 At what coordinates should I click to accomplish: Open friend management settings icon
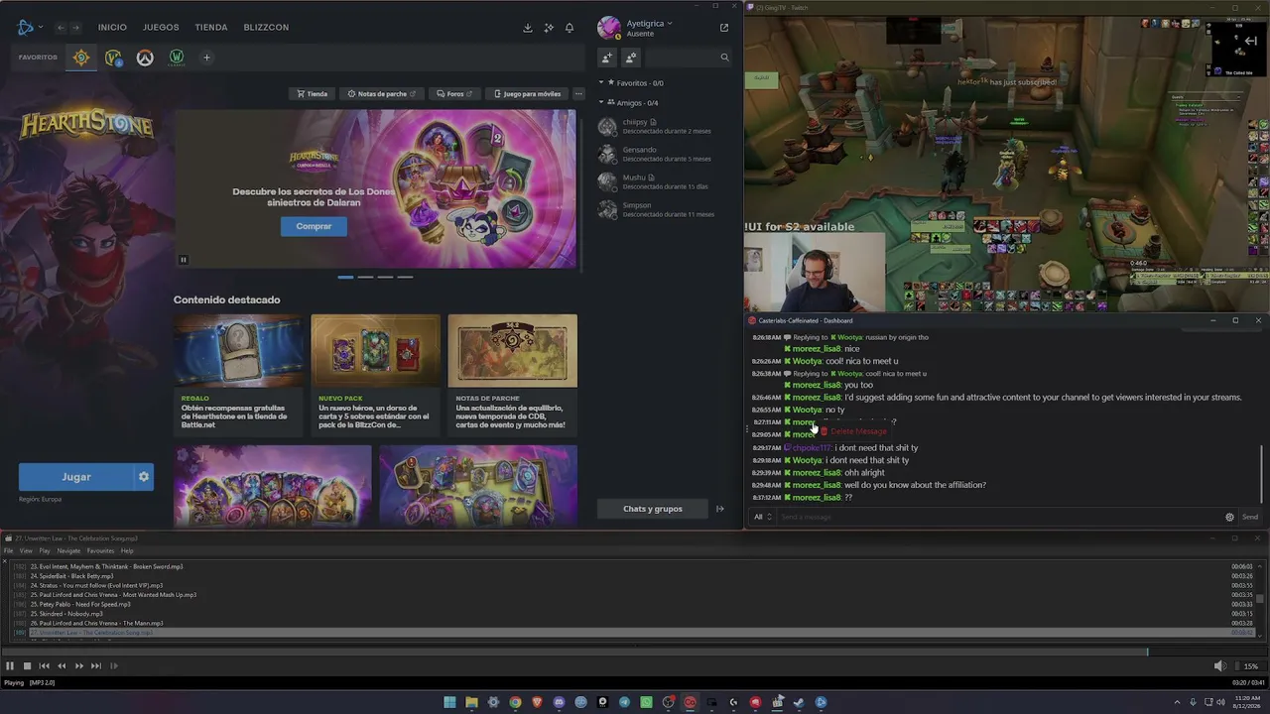[x=631, y=58]
